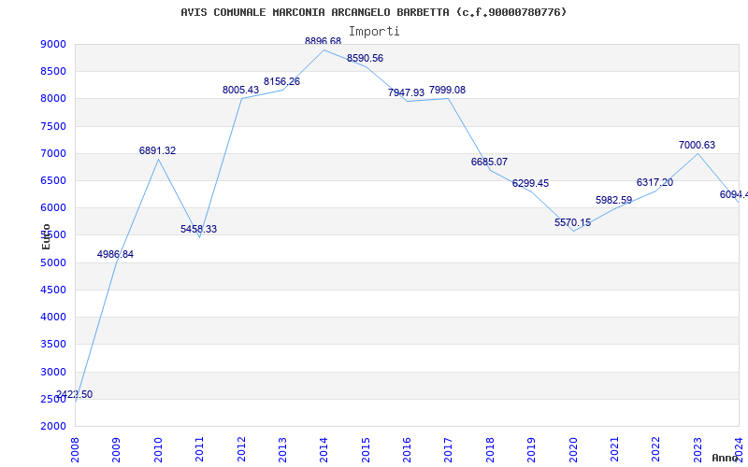Viewport: 748px width, 467px height.
Task: Click the Importi subtitle
Action: (374, 32)
